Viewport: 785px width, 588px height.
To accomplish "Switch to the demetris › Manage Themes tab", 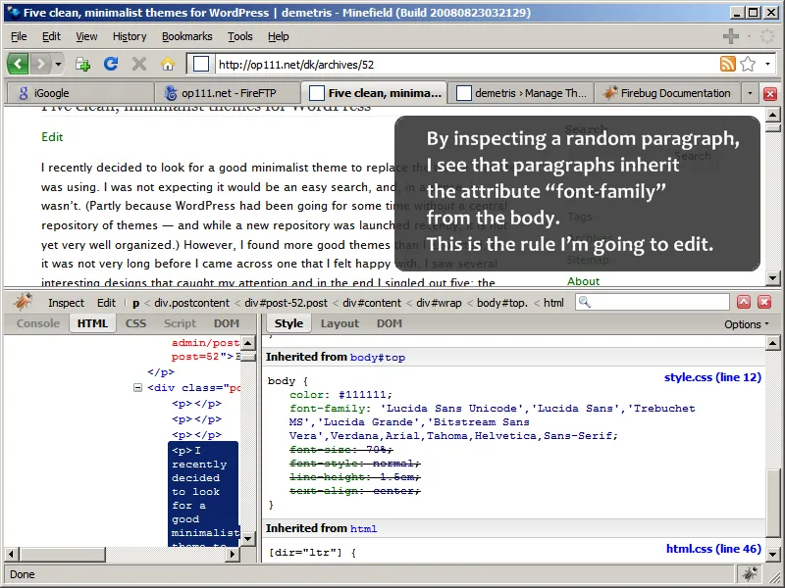I will (521, 93).
